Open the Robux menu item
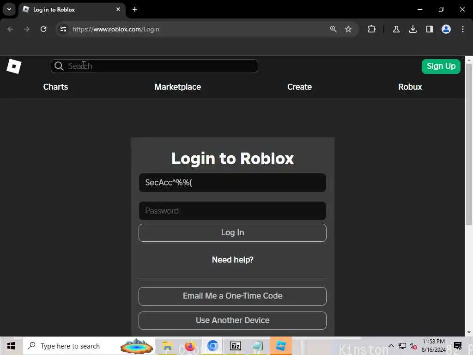 [410, 87]
